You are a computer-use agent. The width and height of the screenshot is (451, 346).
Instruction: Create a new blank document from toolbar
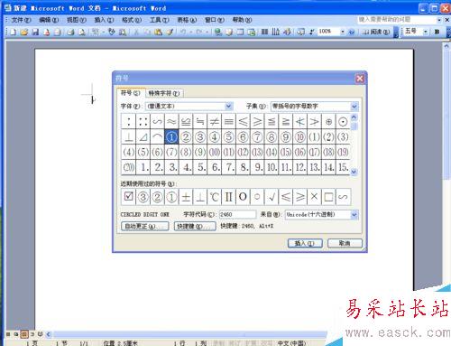[x=13, y=32]
